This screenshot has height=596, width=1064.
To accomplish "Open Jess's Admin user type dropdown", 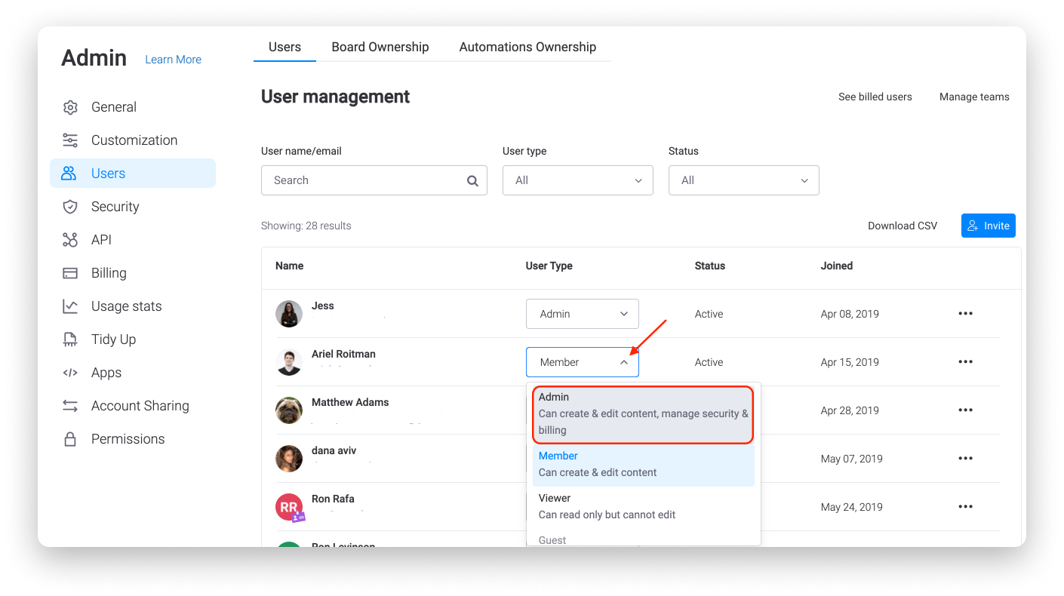I will point(583,314).
